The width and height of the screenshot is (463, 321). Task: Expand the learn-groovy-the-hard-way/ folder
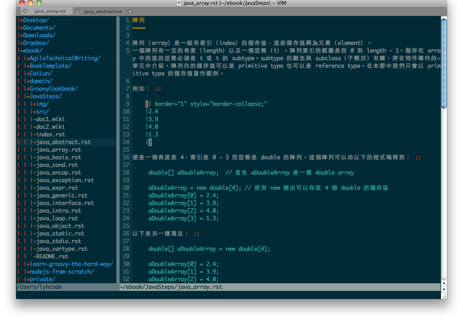pos(69,264)
